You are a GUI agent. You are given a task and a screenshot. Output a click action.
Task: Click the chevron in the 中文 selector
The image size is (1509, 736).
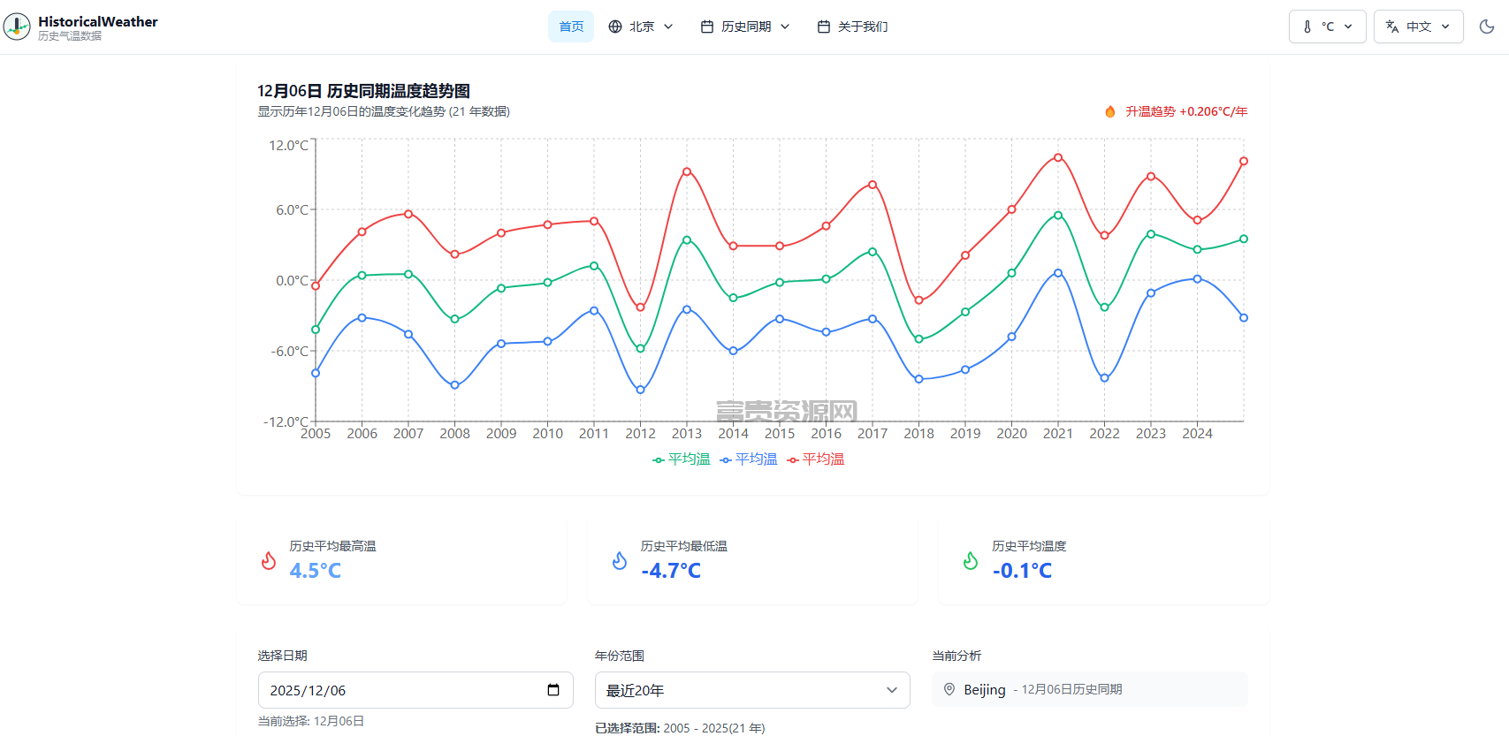1445,27
